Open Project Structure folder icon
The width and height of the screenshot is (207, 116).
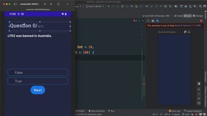coord(176,6)
